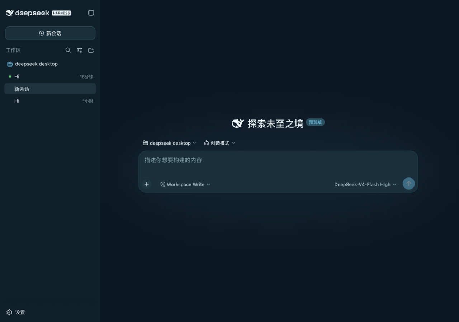The image size is (459, 322).
Task: Select the 新会话 conversation row
Action: pyautogui.click(x=50, y=89)
